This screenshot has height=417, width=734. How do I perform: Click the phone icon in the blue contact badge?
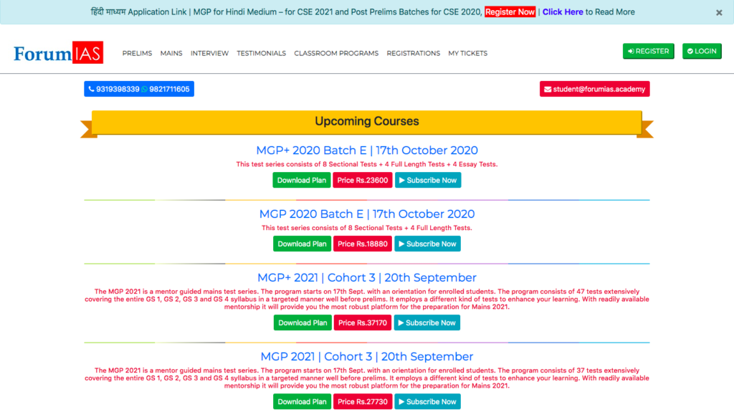tap(92, 89)
